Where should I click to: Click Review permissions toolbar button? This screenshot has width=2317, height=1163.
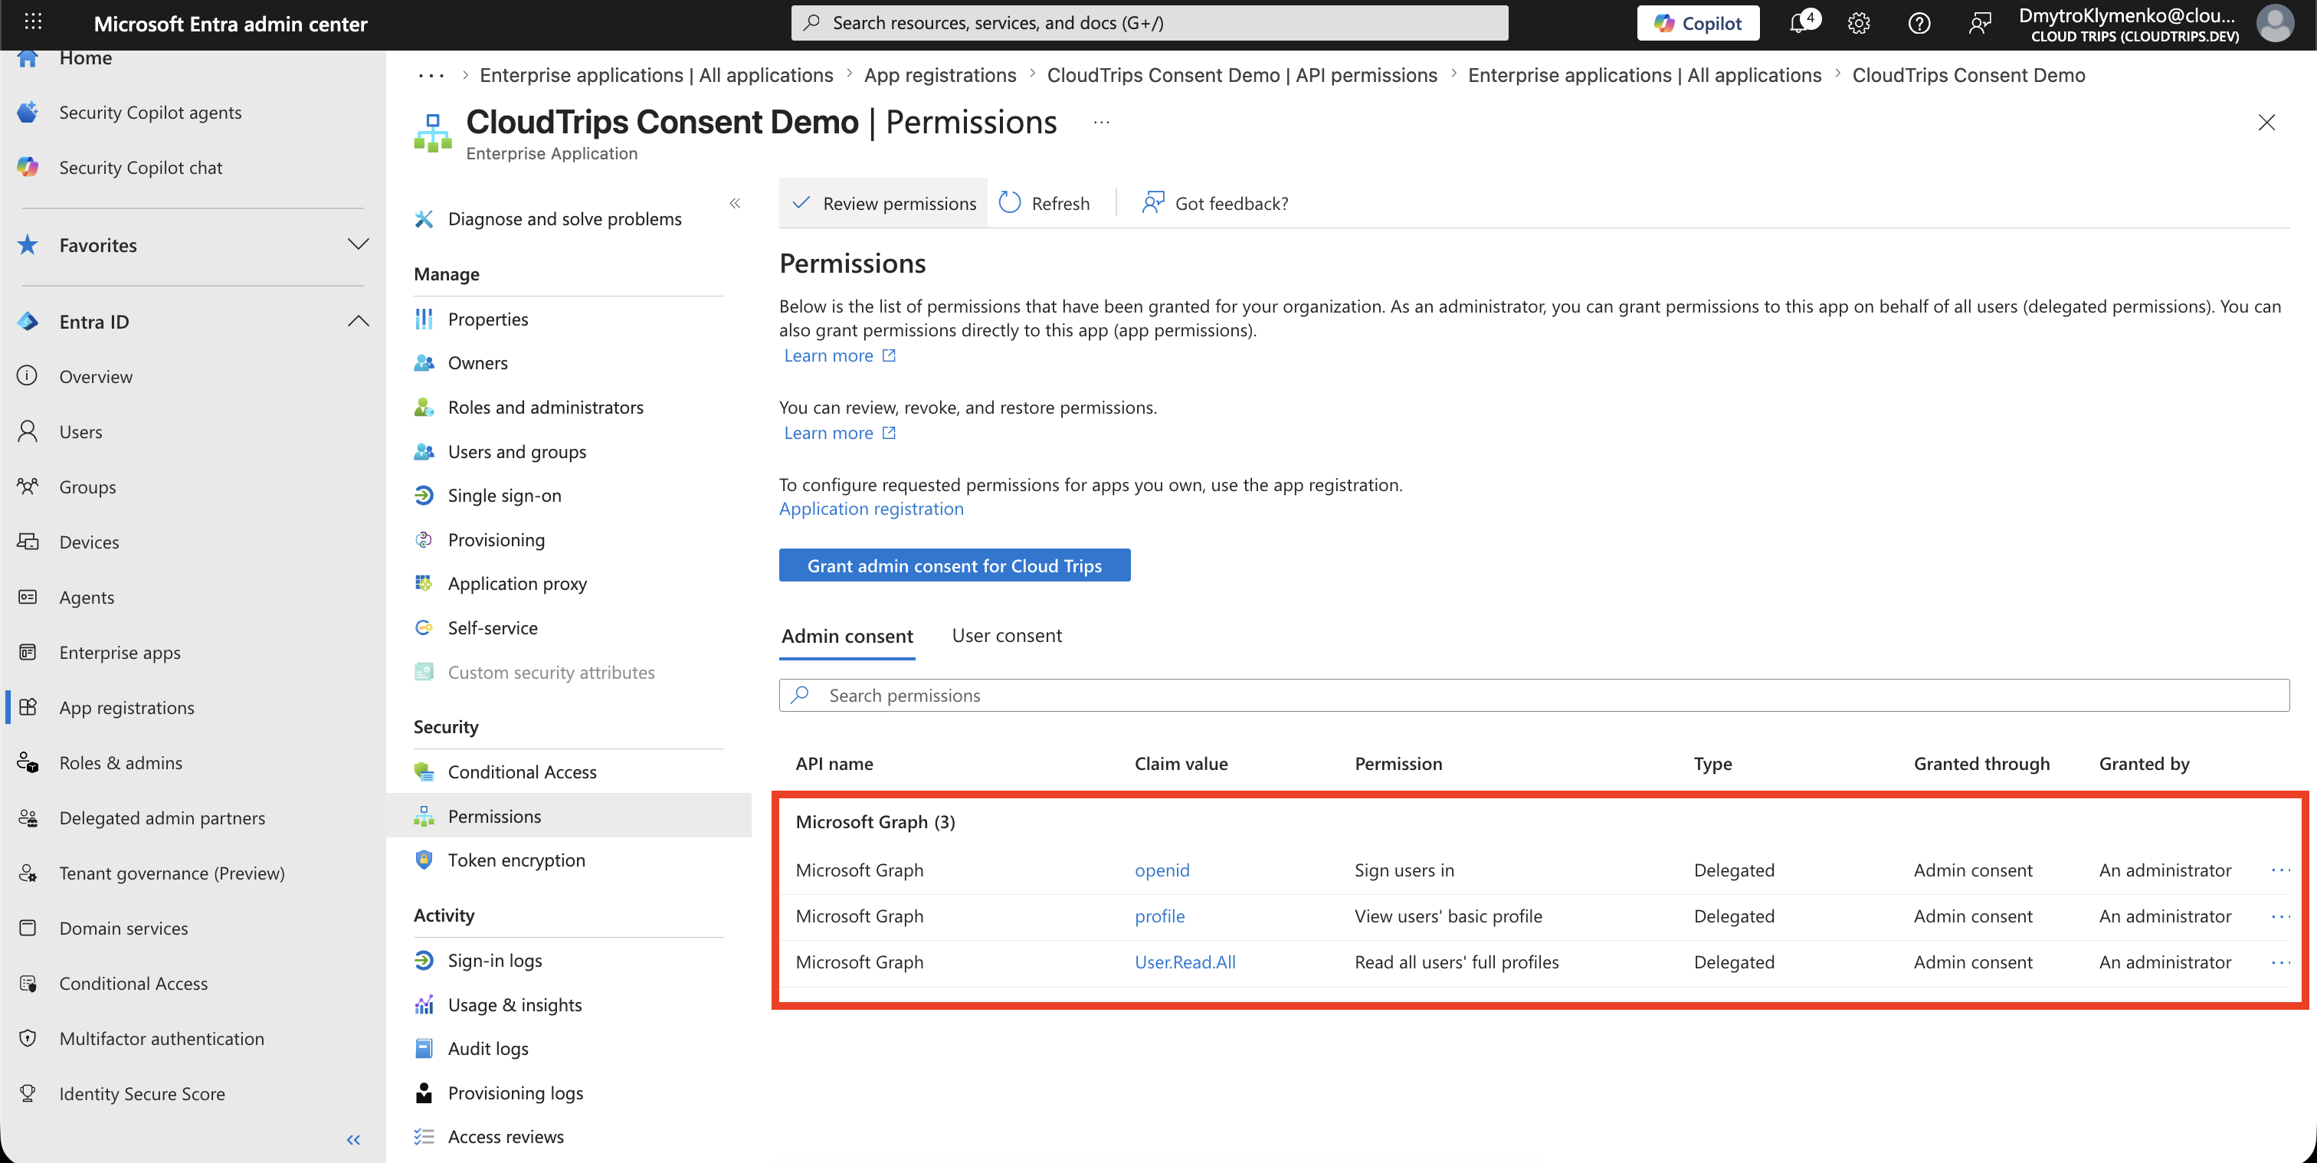[x=883, y=203]
